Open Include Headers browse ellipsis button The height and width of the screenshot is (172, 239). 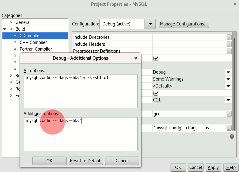(x=229, y=44)
